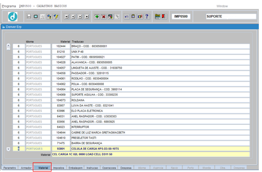The height and width of the screenshot is (172, 262).
Task: Open the Programa menu
Action: click(x=9, y=6)
